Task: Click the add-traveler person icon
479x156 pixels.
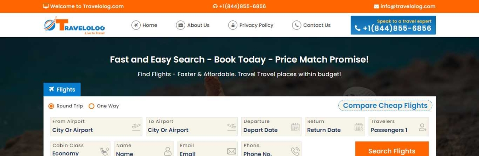Action: (423, 127)
